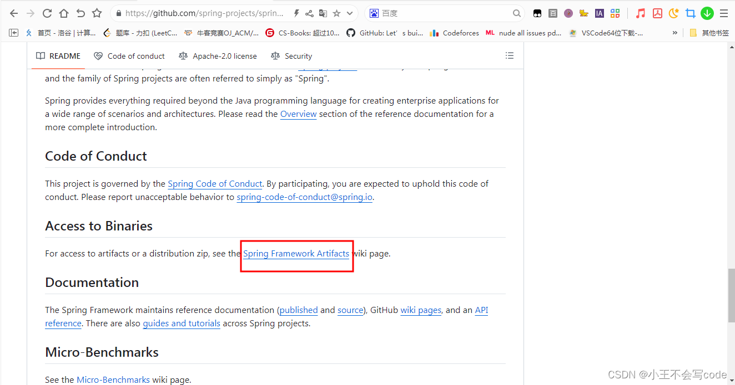Image resolution: width=735 pixels, height=385 pixels.
Task: Click the yellow cat extension icon
Action: 583,13
